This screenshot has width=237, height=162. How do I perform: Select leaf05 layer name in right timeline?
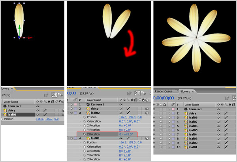click(193, 130)
